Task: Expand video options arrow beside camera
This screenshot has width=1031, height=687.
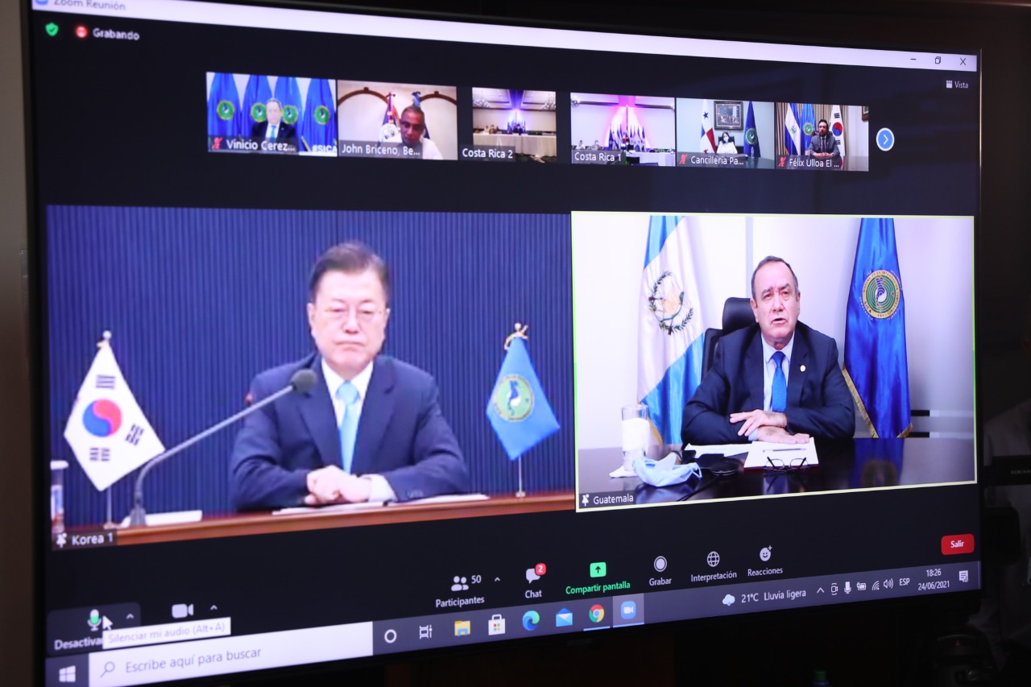Action: [x=213, y=608]
